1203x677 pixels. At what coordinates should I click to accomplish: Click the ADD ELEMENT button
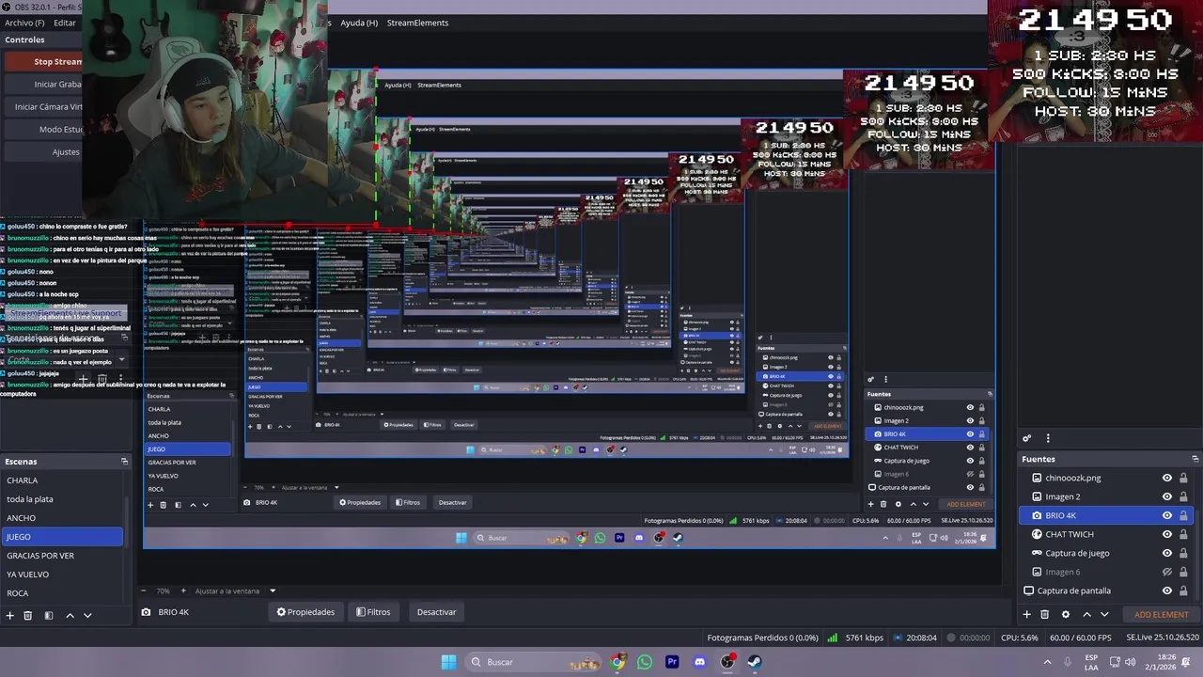tap(1161, 614)
